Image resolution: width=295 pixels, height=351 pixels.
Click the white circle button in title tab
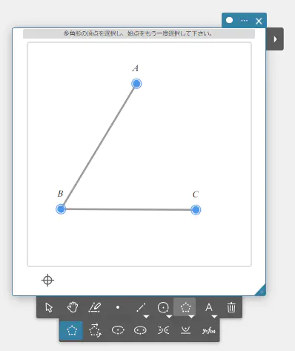point(230,20)
